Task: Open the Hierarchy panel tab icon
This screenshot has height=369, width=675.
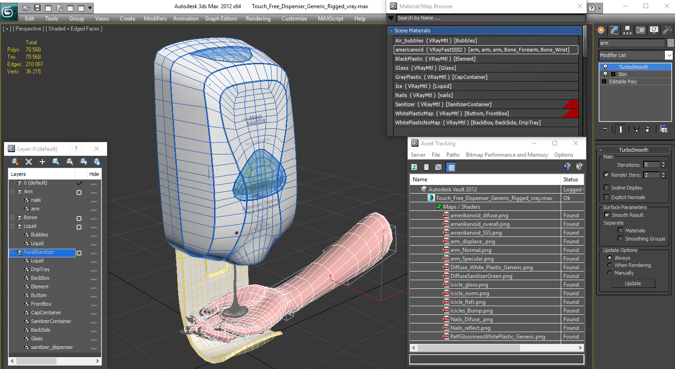Action: coord(628,30)
